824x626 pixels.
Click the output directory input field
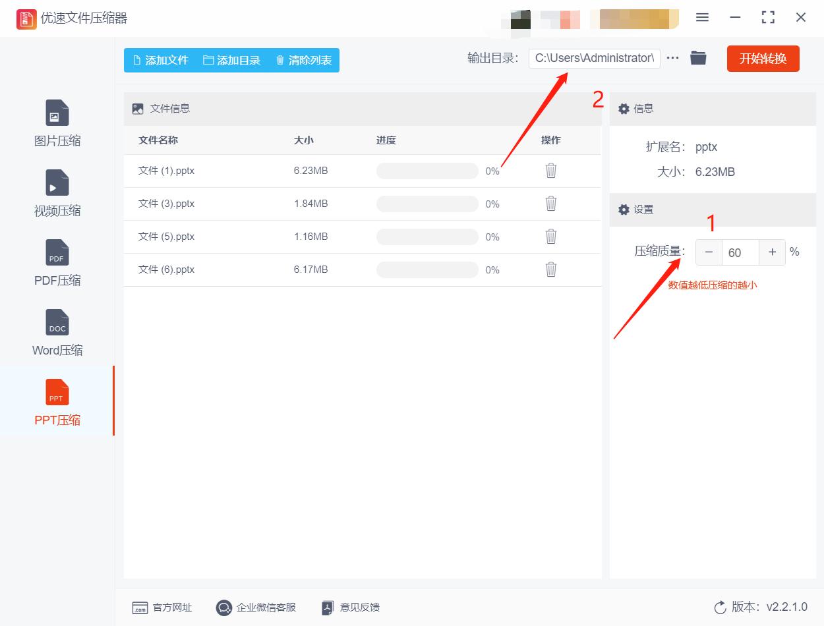[x=593, y=58]
